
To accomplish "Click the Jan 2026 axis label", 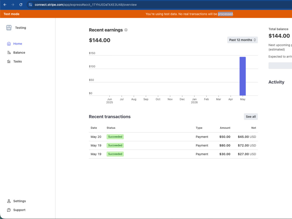I will (194, 101).
